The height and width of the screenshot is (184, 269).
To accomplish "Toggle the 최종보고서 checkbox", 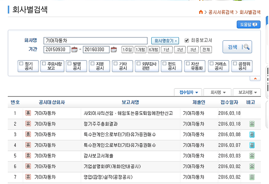I will point(187,40).
